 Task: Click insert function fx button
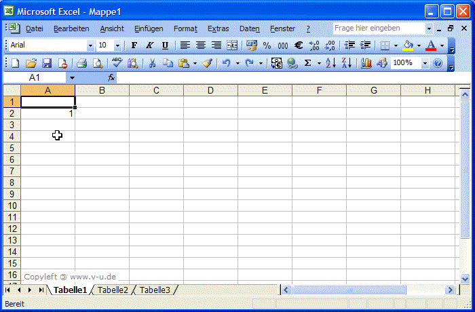111,78
